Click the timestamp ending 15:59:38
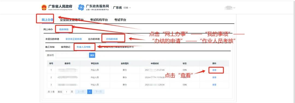295x103 pixels. [x=155, y=77]
